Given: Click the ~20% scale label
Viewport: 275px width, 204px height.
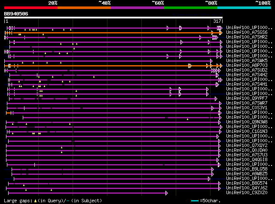Looking at the screenshot, I should [53, 3].
